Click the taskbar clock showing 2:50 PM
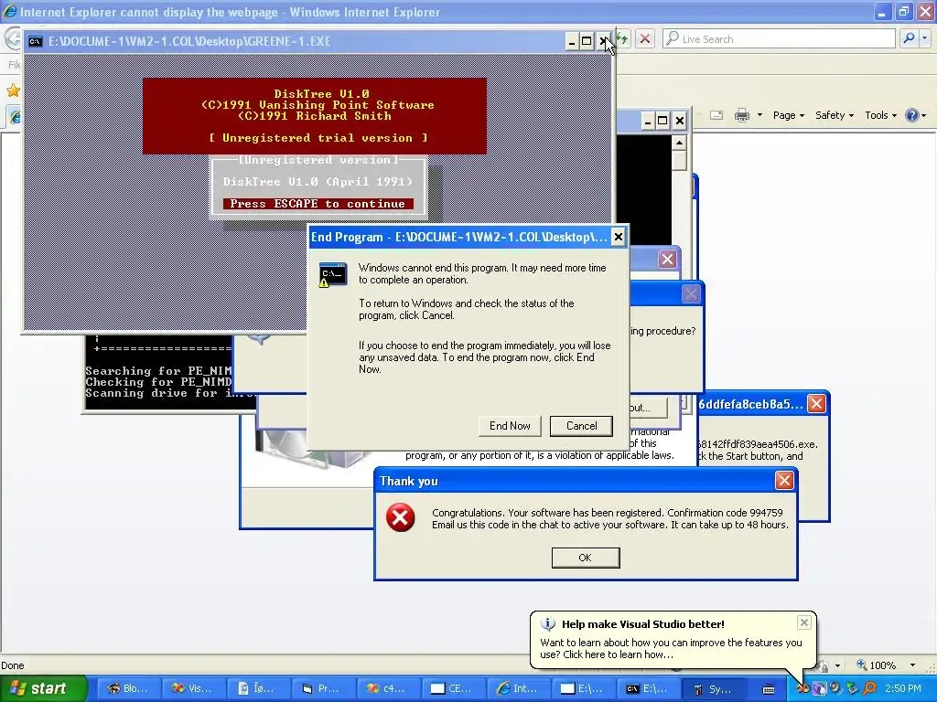Image resolution: width=937 pixels, height=702 pixels. pyautogui.click(x=903, y=688)
